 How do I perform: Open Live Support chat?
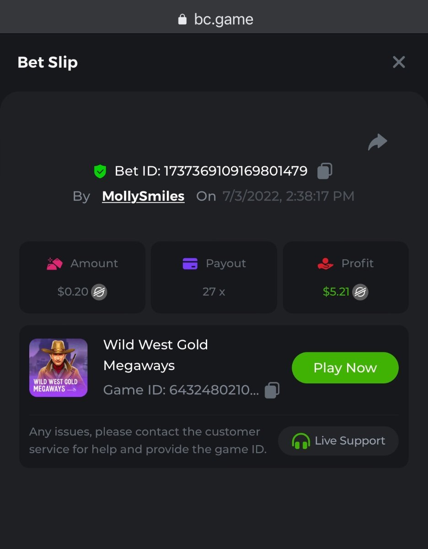tap(338, 441)
